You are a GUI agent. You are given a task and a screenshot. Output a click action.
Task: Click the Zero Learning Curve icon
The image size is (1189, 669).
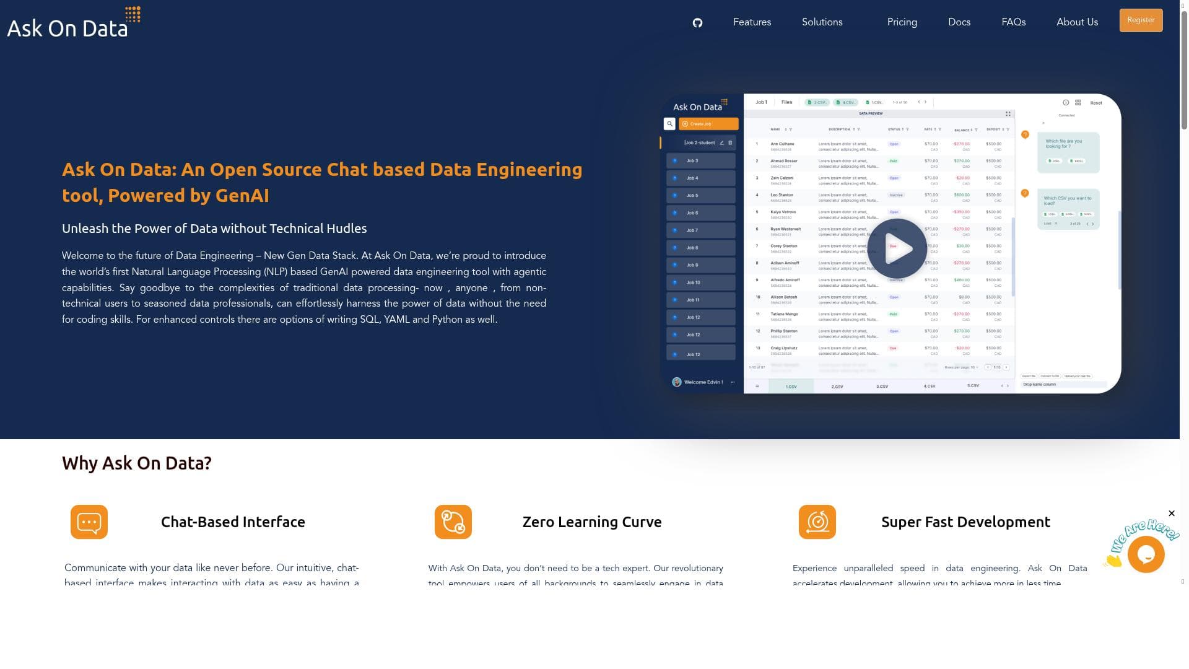point(453,522)
